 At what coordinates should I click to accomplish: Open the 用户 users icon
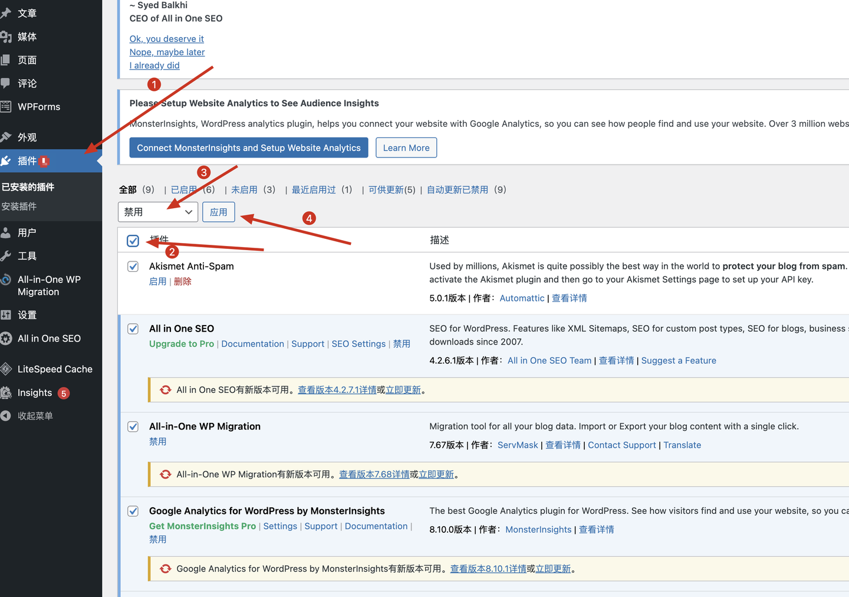click(x=6, y=232)
